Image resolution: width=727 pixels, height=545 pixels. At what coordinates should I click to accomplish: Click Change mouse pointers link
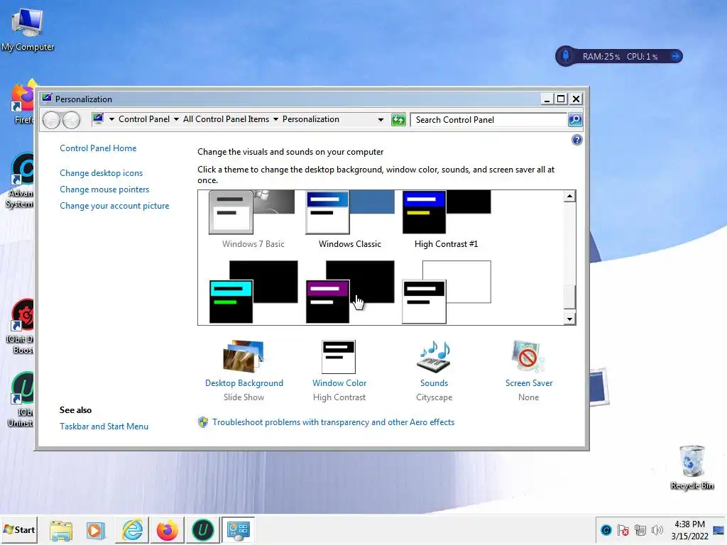coord(104,189)
